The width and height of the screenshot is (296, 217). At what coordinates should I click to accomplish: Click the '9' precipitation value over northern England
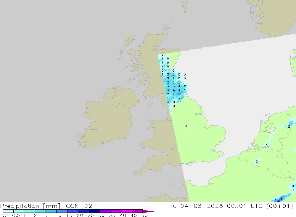[179, 94]
